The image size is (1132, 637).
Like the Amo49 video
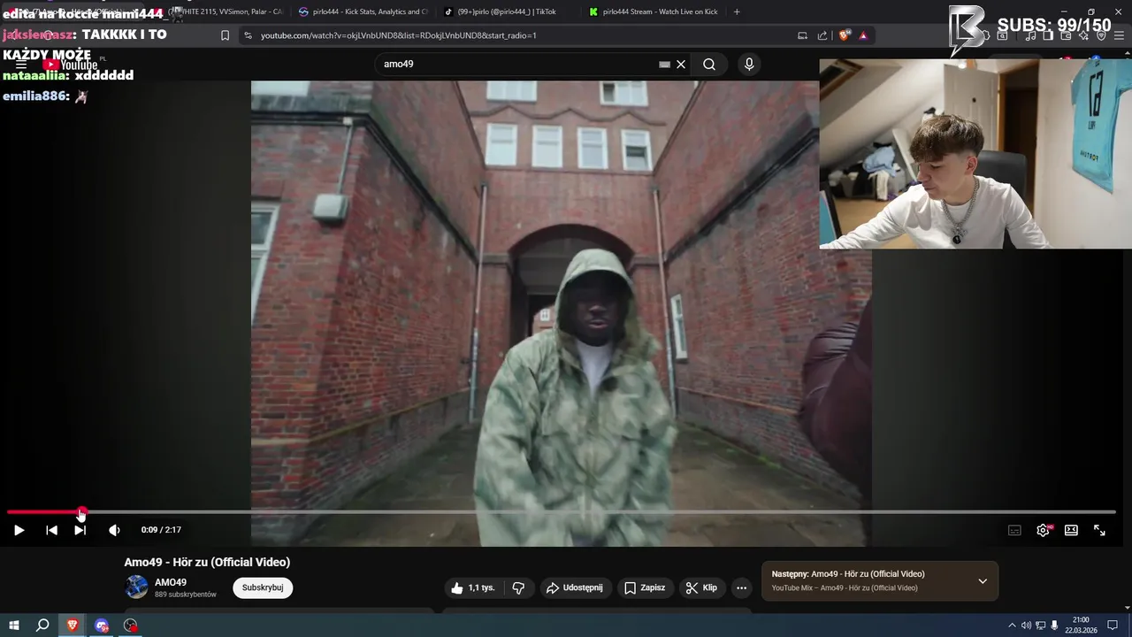click(x=474, y=587)
